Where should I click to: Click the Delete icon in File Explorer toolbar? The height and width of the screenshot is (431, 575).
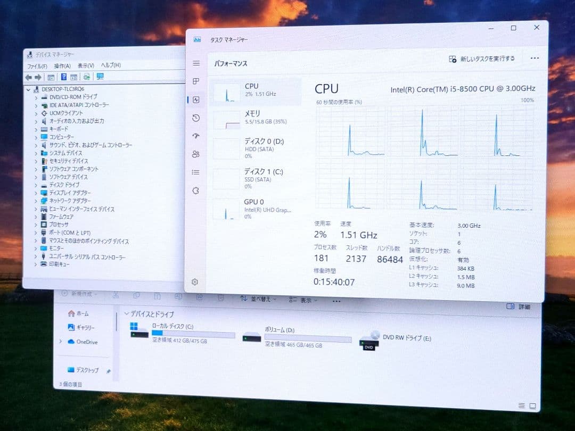(220, 297)
